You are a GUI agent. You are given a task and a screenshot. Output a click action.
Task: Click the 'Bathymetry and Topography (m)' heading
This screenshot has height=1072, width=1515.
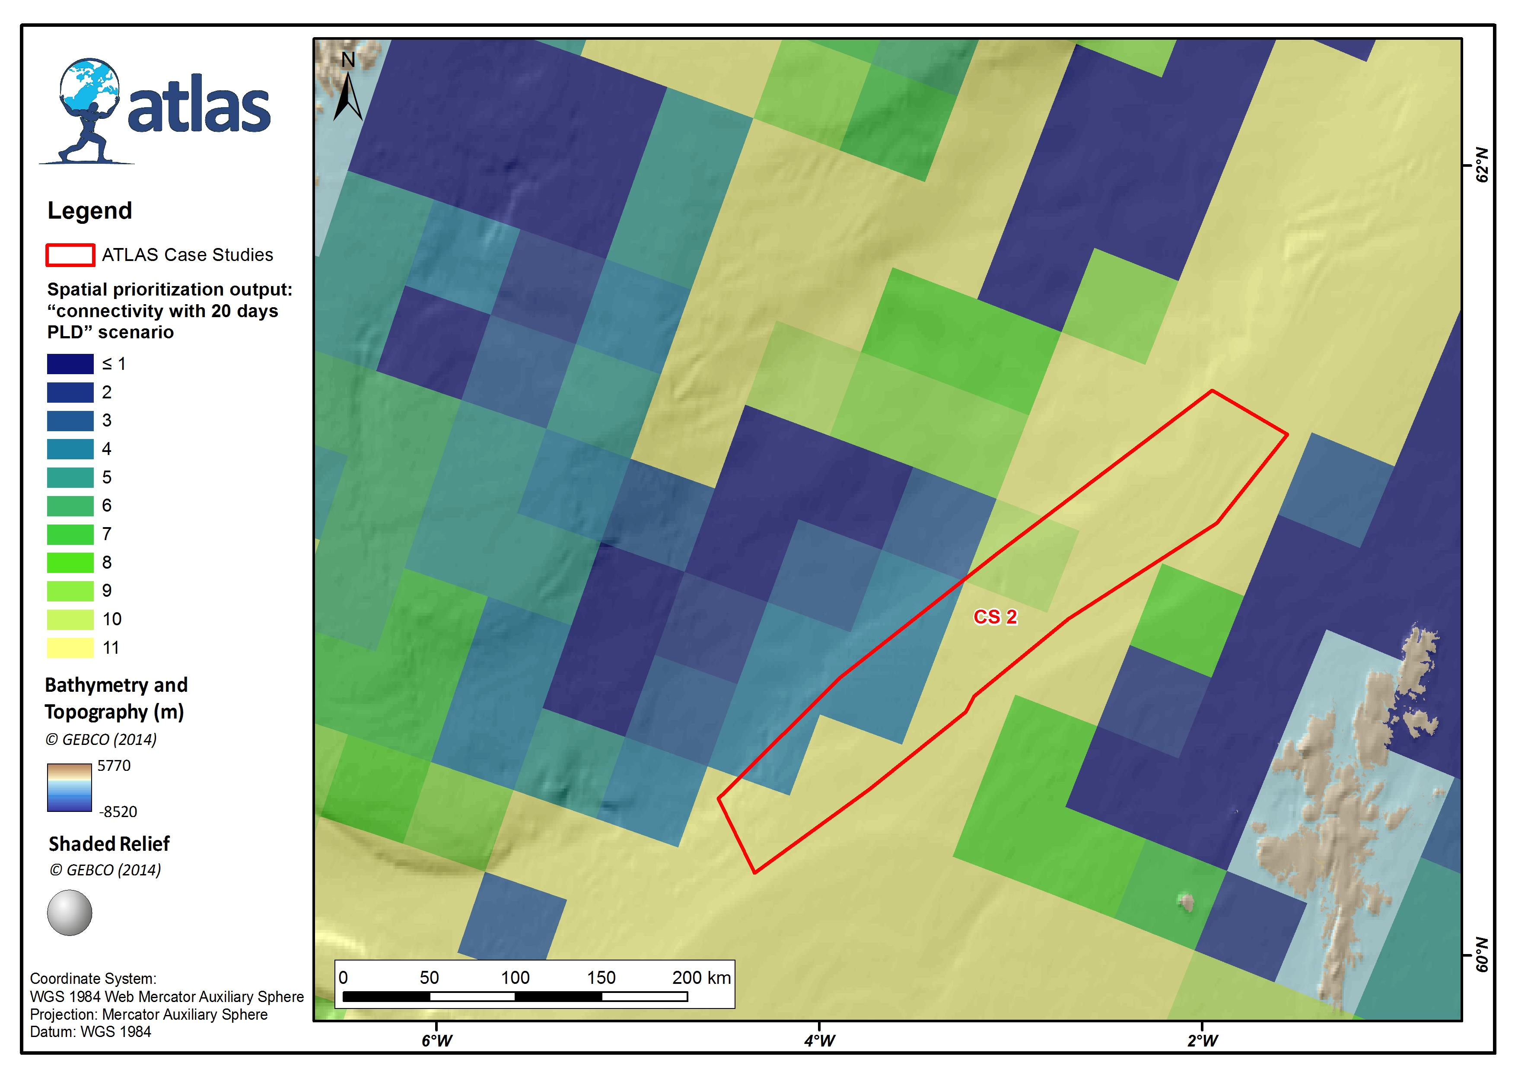coord(116,698)
